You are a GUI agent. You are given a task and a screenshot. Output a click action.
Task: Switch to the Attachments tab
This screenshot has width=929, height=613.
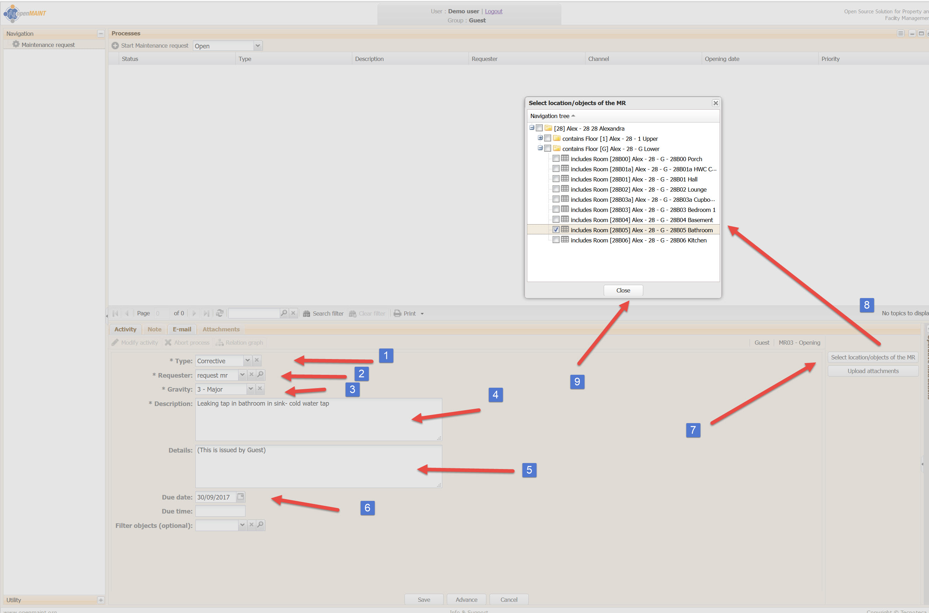pos(221,329)
